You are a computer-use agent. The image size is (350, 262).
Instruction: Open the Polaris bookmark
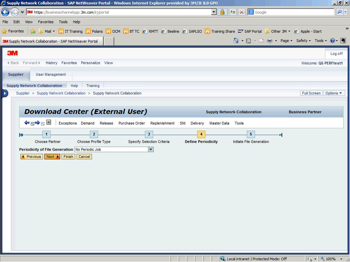pyautogui.click(x=94, y=31)
